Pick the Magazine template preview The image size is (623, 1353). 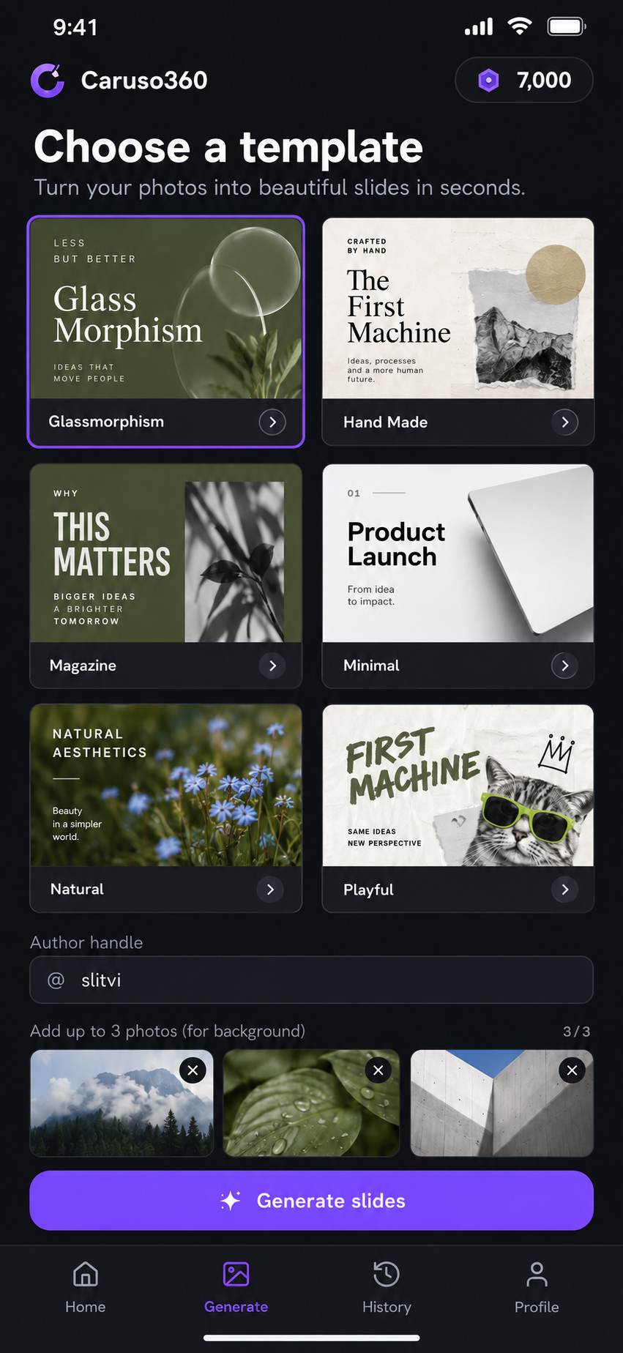pos(165,553)
